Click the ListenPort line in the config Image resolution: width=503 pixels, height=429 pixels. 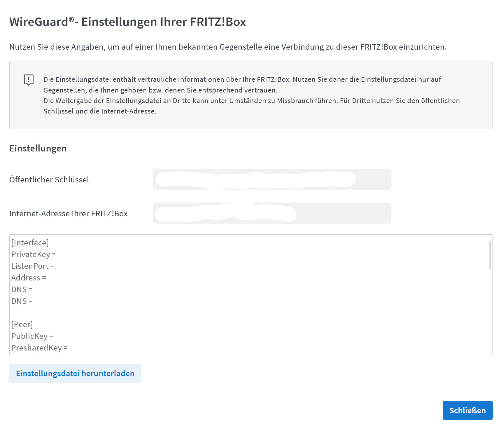point(33,266)
